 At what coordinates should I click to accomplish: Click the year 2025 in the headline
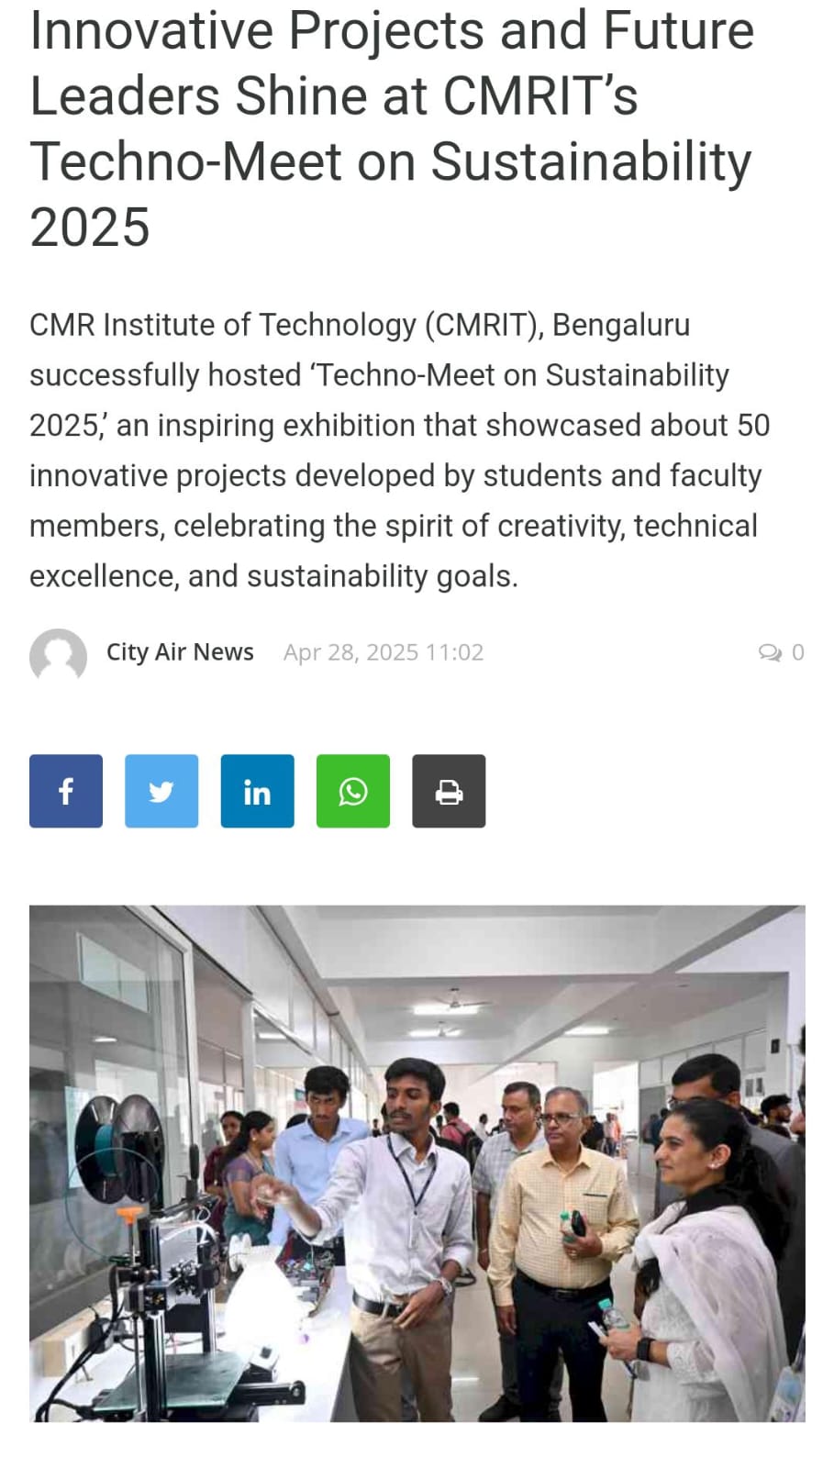pos(90,227)
